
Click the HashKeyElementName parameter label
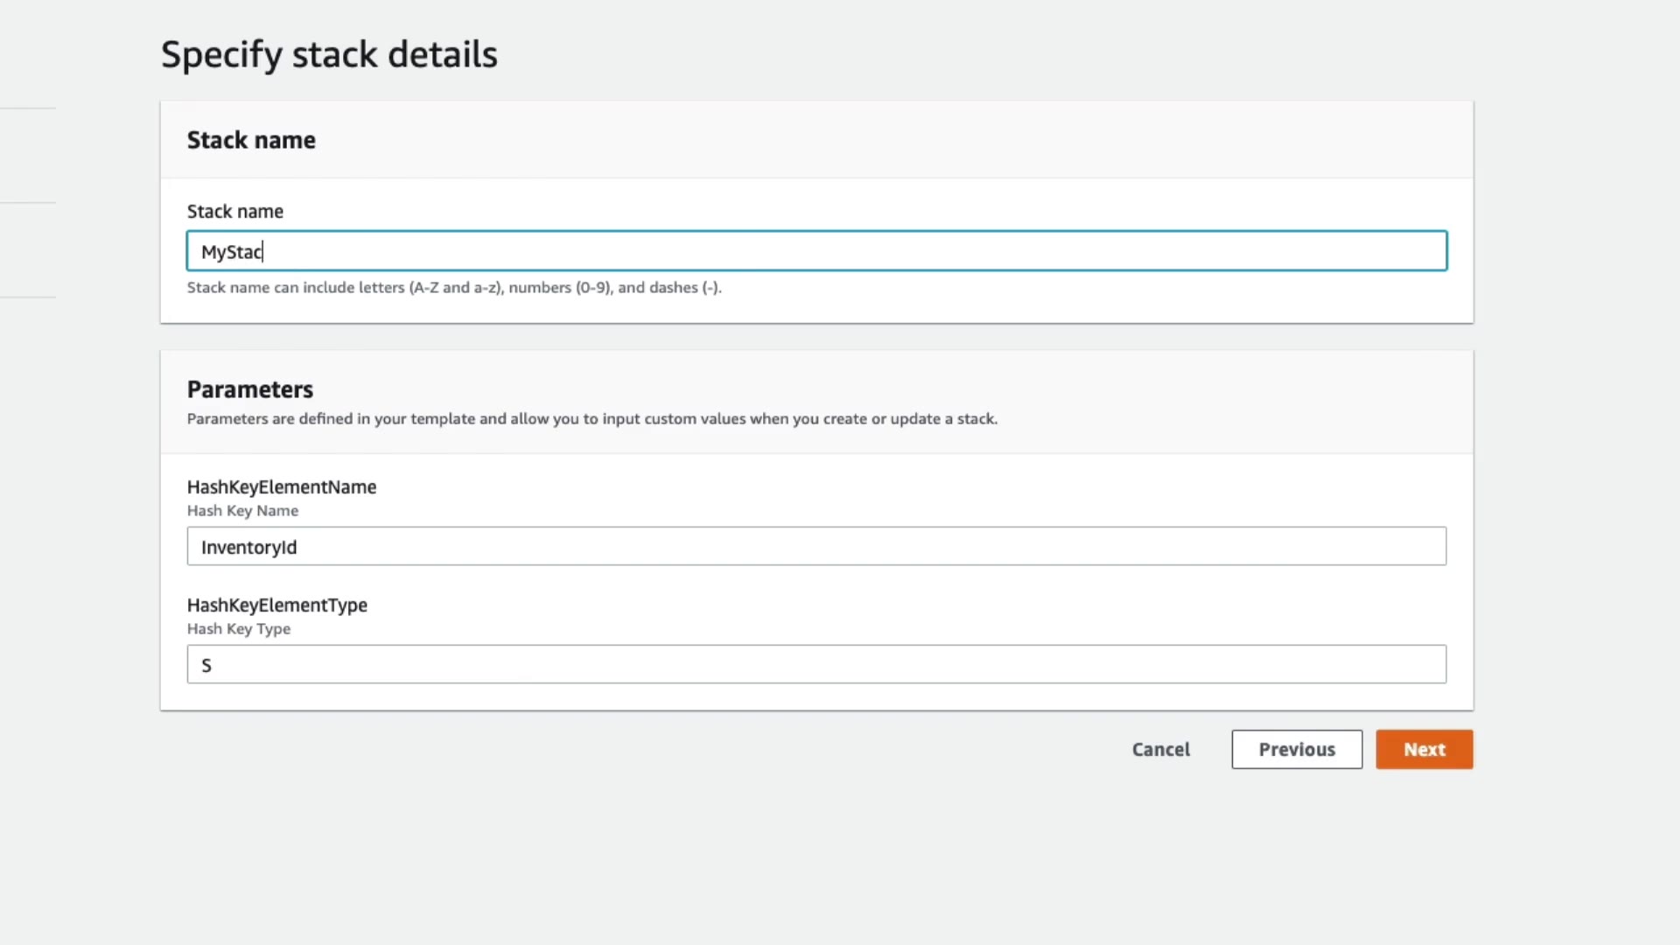click(x=281, y=486)
